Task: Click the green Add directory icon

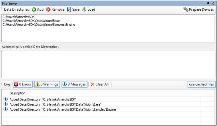Action: click(34, 9)
